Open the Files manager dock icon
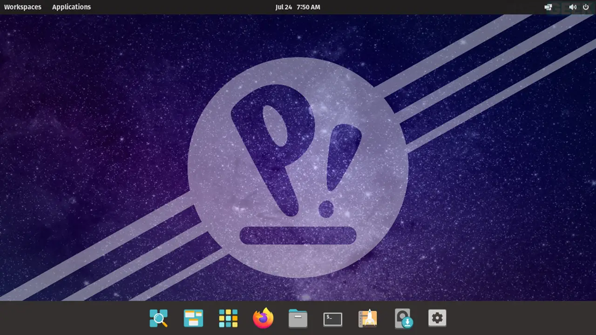 click(298, 319)
